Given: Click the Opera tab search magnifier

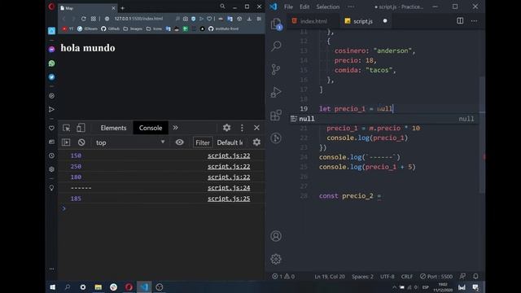Looking at the screenshot, I should click(222, 7).
